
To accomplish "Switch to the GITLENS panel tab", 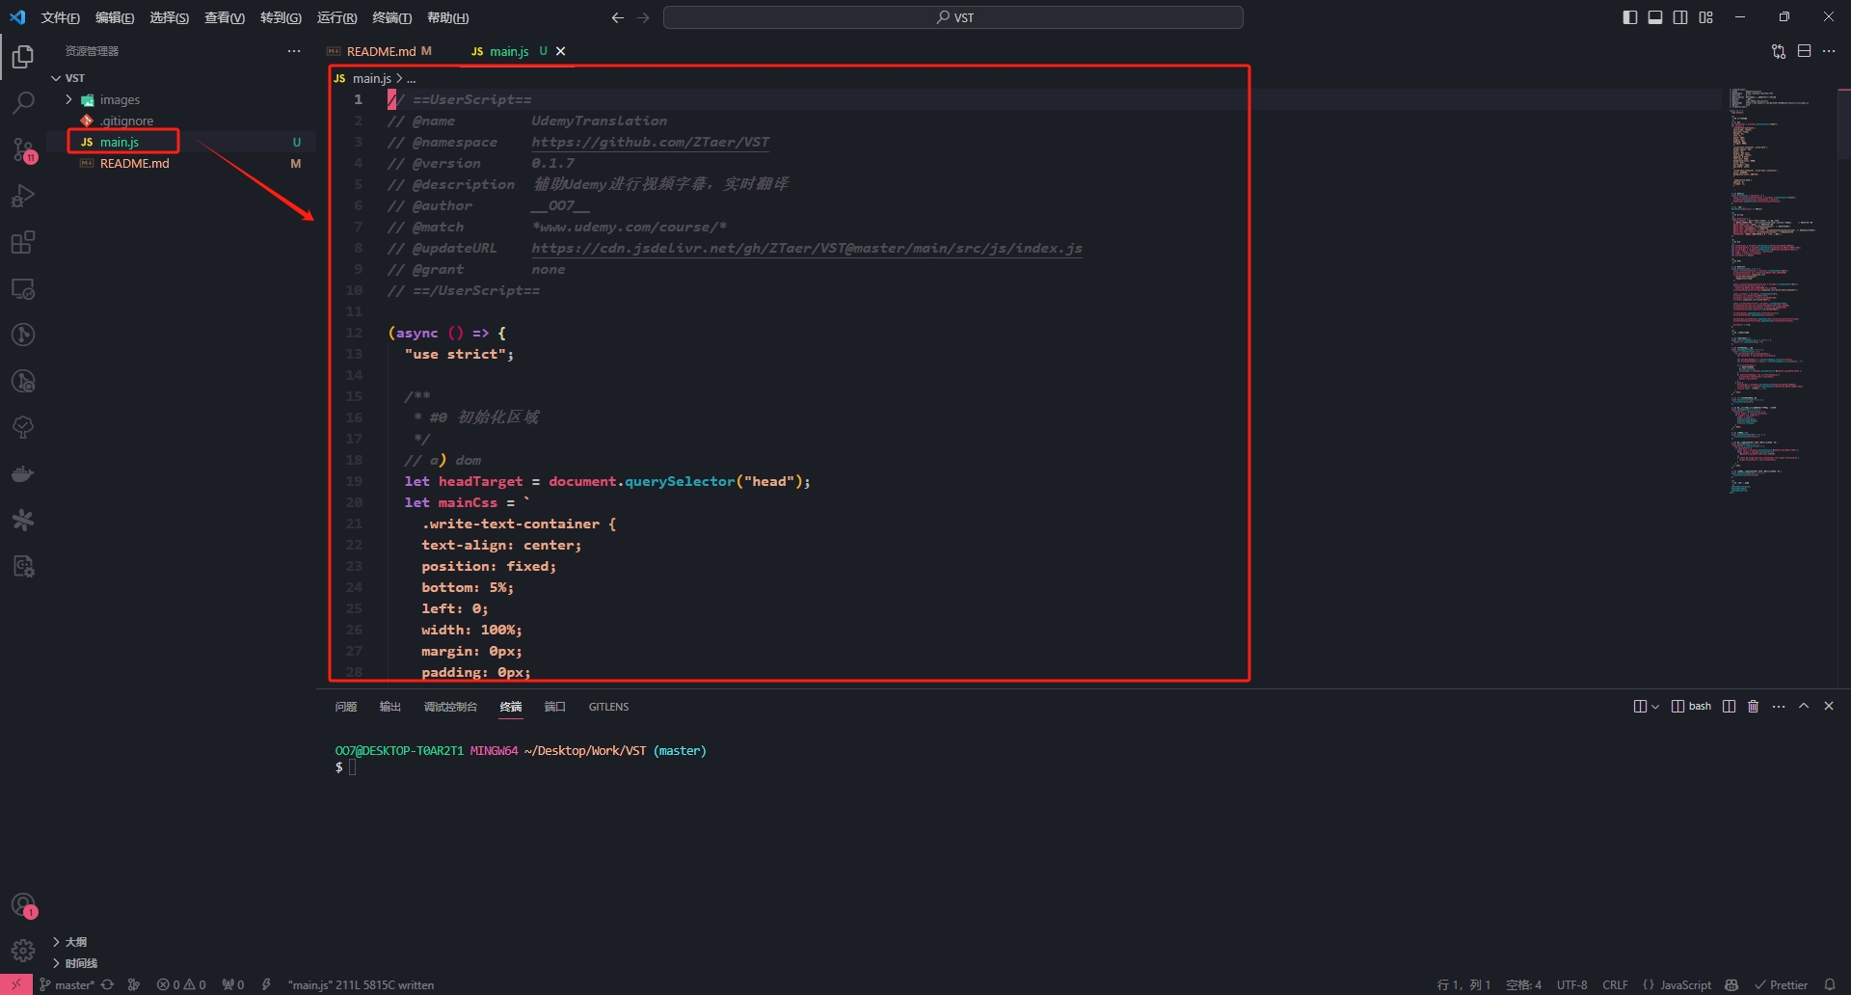I will (x=608, y=707).
